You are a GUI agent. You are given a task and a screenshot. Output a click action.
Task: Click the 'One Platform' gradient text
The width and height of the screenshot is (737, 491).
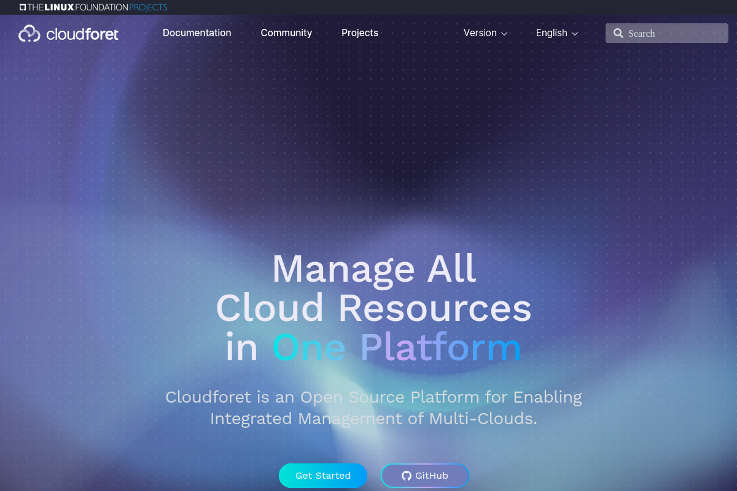(397, 347)
